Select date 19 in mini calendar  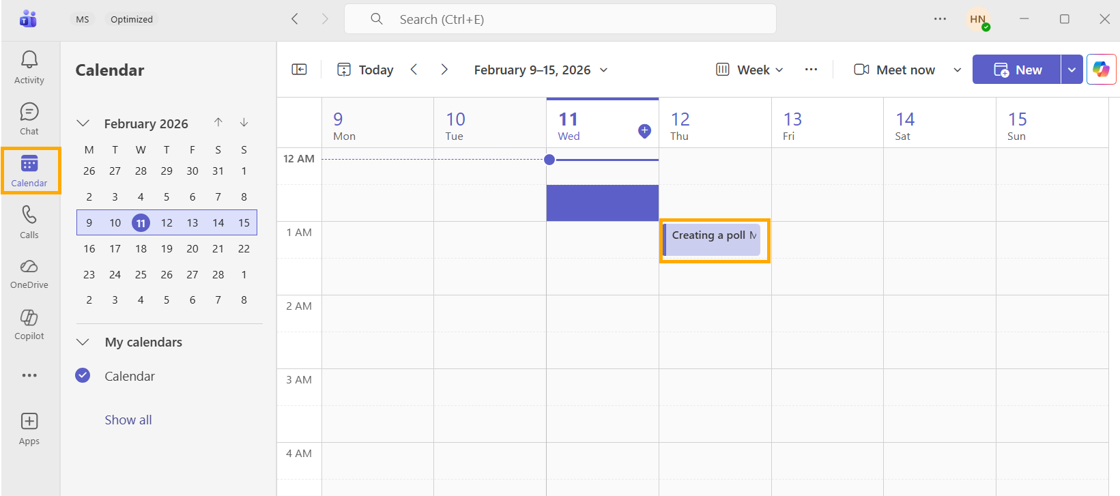(167, 248)
